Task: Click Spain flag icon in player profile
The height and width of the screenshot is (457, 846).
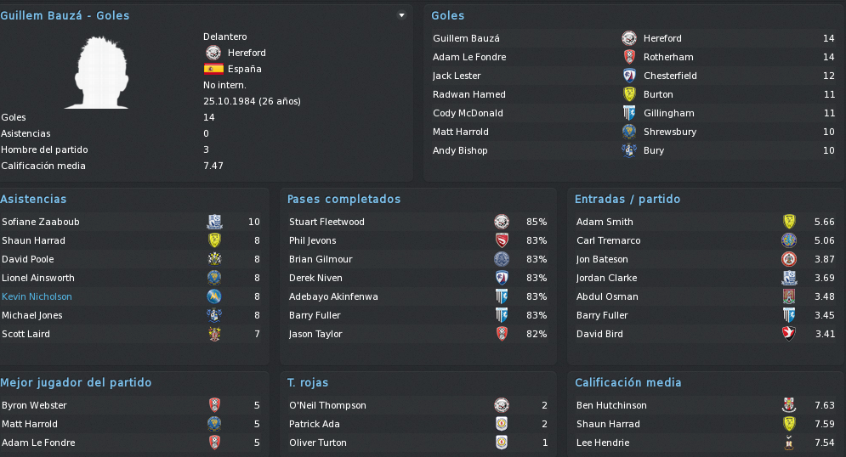Action: (x=213, y=69)
